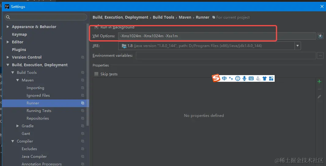Click the project icon on the Java Compiler row
Viewport: 326px width, 166px height.
pos(82,157)
